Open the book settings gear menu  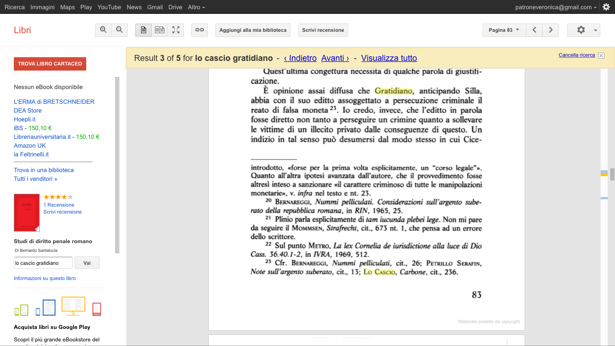pyautogui.click(x=584, y=30)
